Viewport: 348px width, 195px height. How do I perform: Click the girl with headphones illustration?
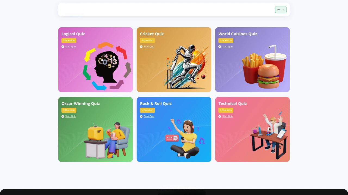click(185, 138)
